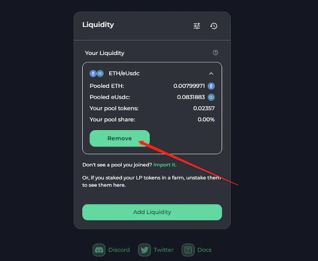Open the transaction settings sliders icon
The image size is (318, 261).
[x=197, y=26]
